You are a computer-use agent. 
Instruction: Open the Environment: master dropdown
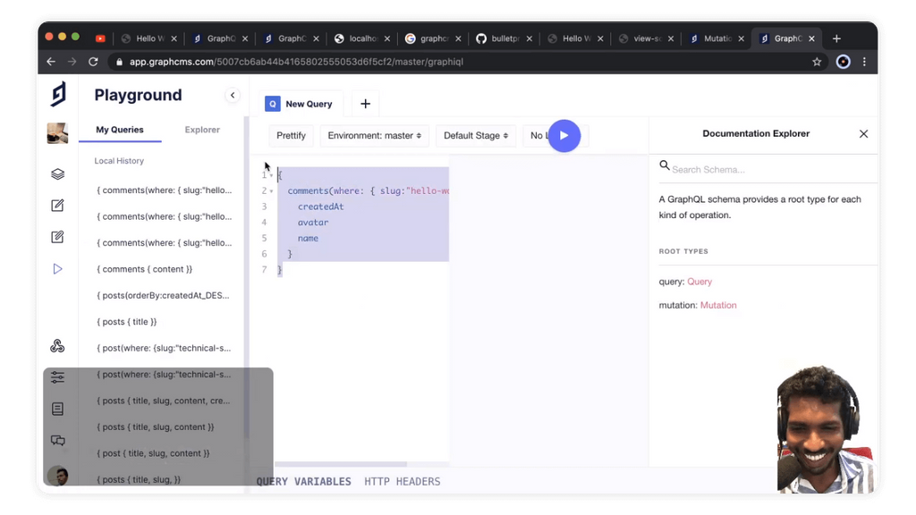click(375, 136)
